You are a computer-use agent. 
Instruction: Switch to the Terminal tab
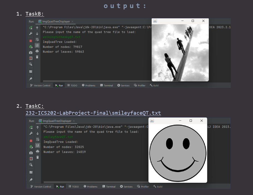pos(106,85)
